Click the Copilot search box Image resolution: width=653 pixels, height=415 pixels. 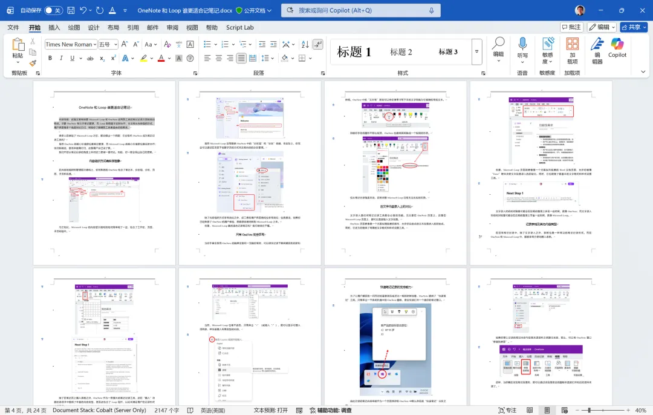pos(360,10)
